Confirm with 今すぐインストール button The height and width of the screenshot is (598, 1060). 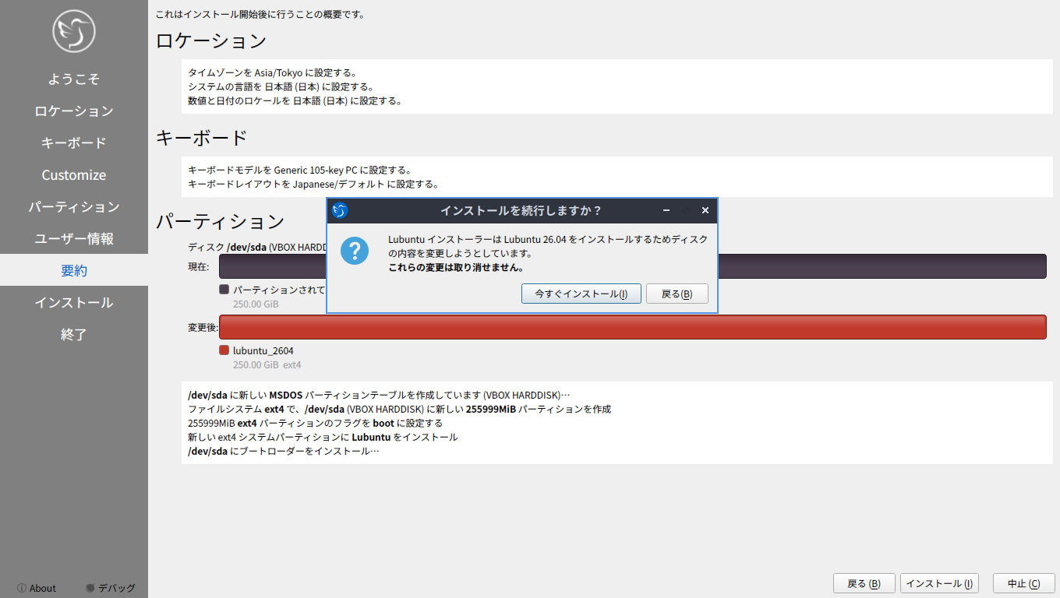581,294
